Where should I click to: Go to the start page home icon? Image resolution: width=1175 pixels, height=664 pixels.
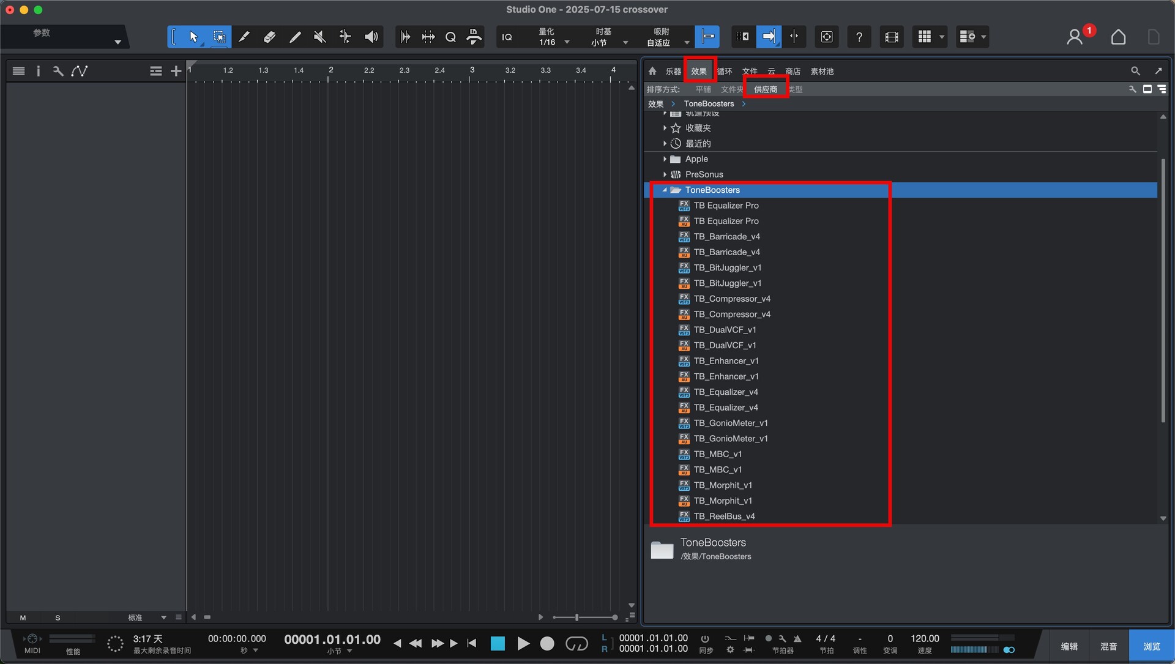(x=1118, y=37)
